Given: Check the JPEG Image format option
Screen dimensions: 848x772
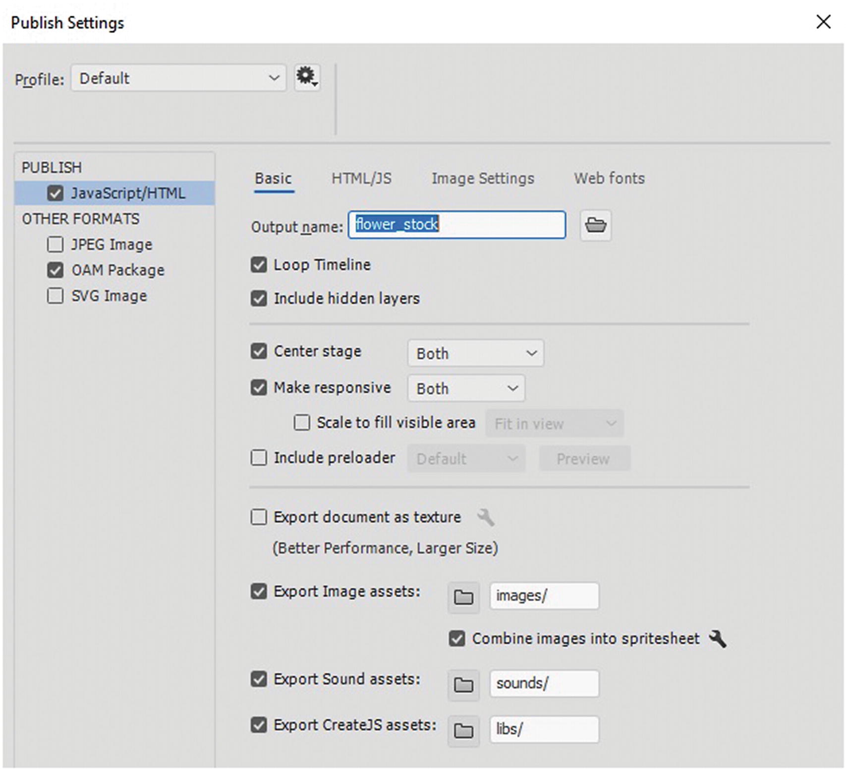Looking at the screenshot, I should [56, 245].
